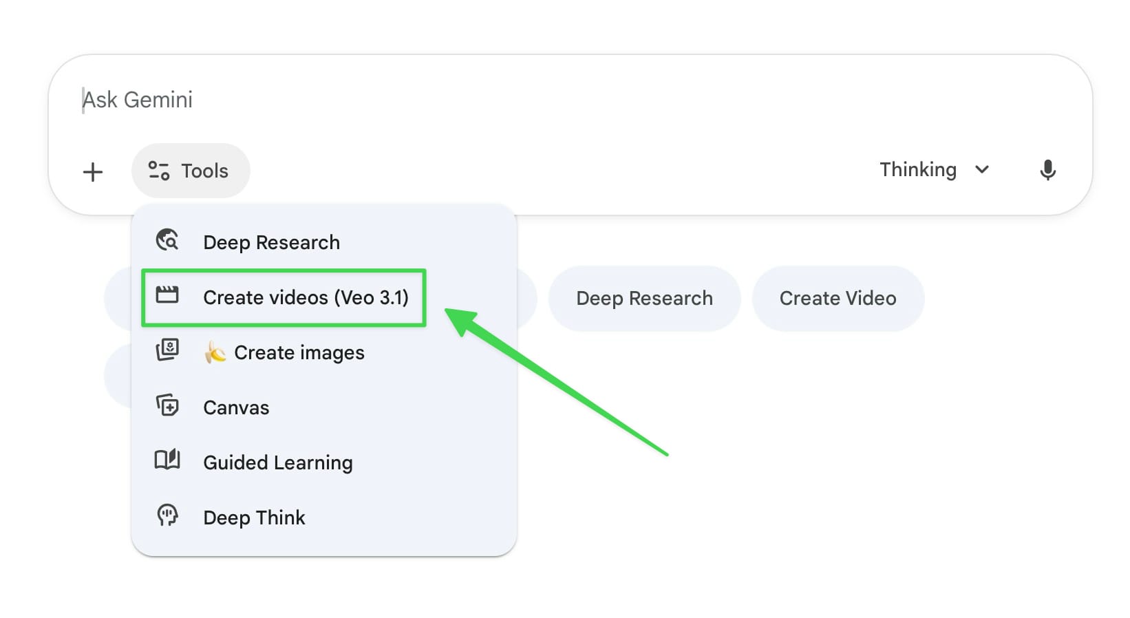Screen dimensions: 1130x618
Task: Click the image stack icon beside Create images
Action: [x=167, y=350]
